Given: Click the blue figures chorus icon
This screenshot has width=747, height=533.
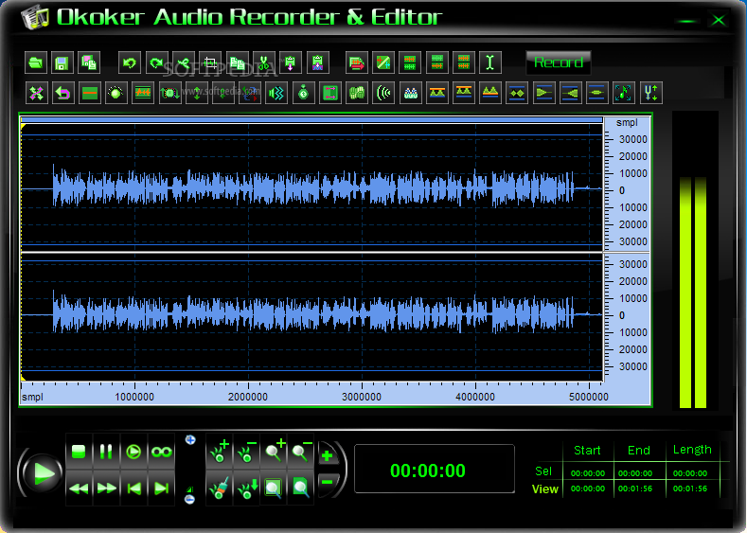Looking at the screenshot, I should [x=410, y=93].
